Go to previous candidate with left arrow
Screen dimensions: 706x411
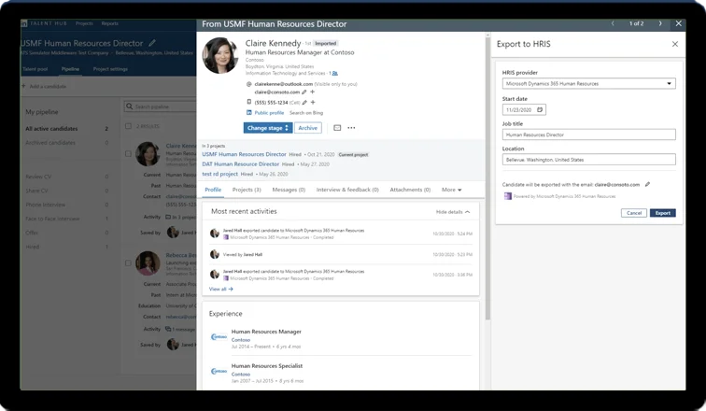tap(612, 22)
